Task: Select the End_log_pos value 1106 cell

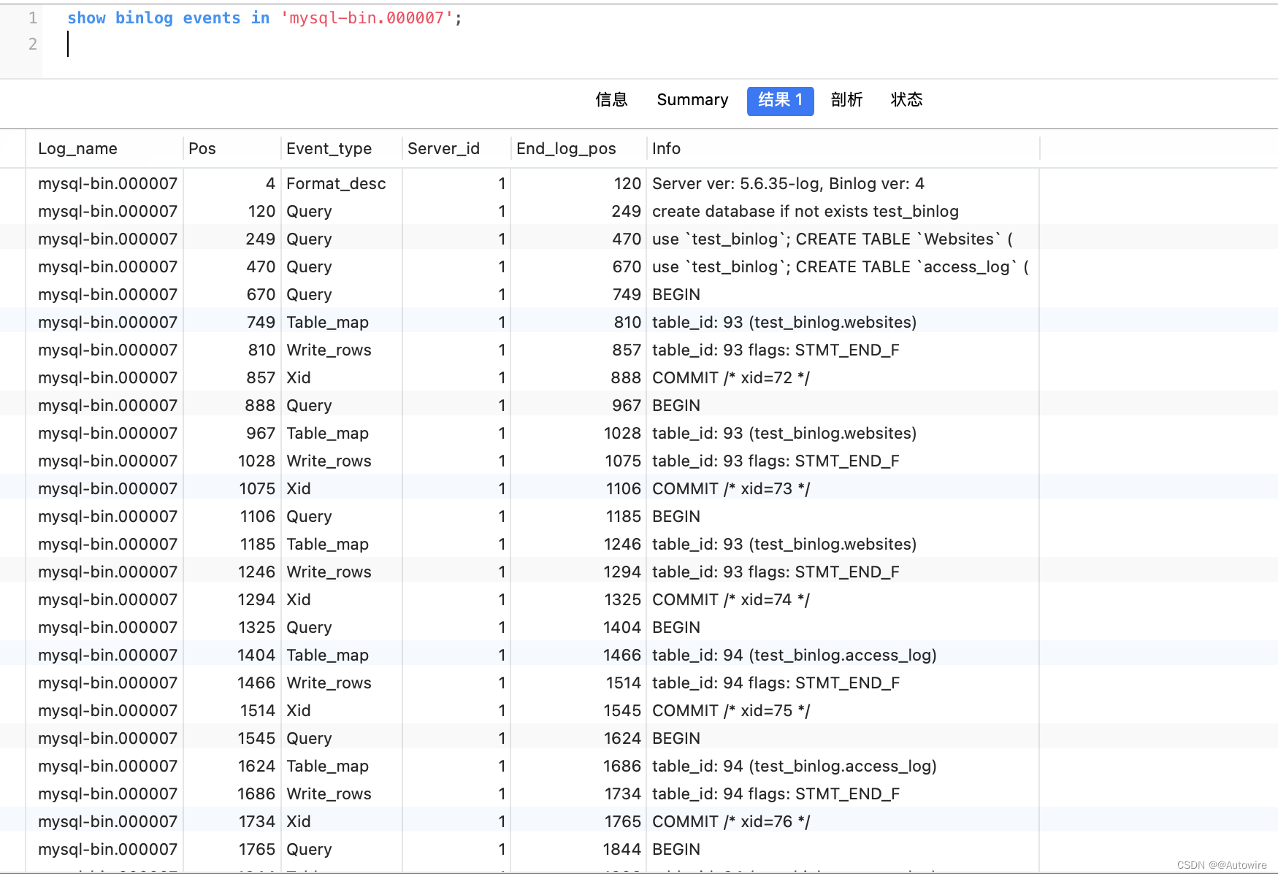Action: (578, 489)
